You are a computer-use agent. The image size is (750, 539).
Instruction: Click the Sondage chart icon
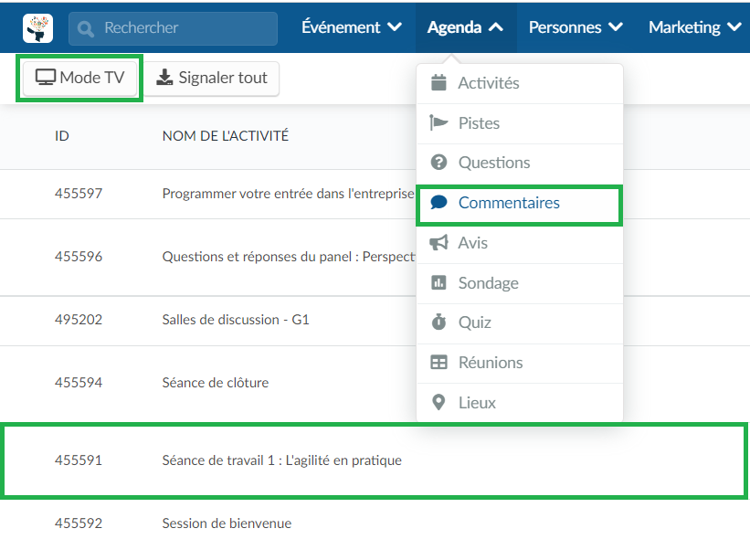(438, 282)
